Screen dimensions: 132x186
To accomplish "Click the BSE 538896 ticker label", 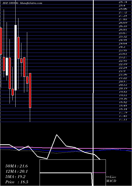I will click(x=10, y=3).
